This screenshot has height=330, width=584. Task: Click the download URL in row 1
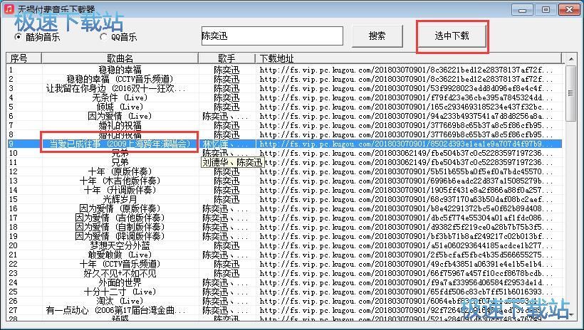(x=407, y=70)
